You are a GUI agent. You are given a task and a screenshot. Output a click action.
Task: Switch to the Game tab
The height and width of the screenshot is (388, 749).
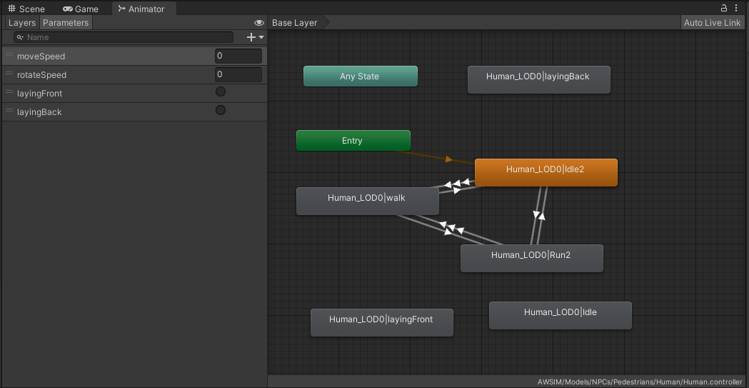coord(81,9)
